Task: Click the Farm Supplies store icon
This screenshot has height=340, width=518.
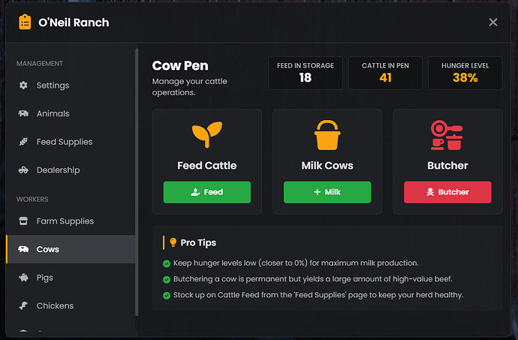Action: coord(23,221)
